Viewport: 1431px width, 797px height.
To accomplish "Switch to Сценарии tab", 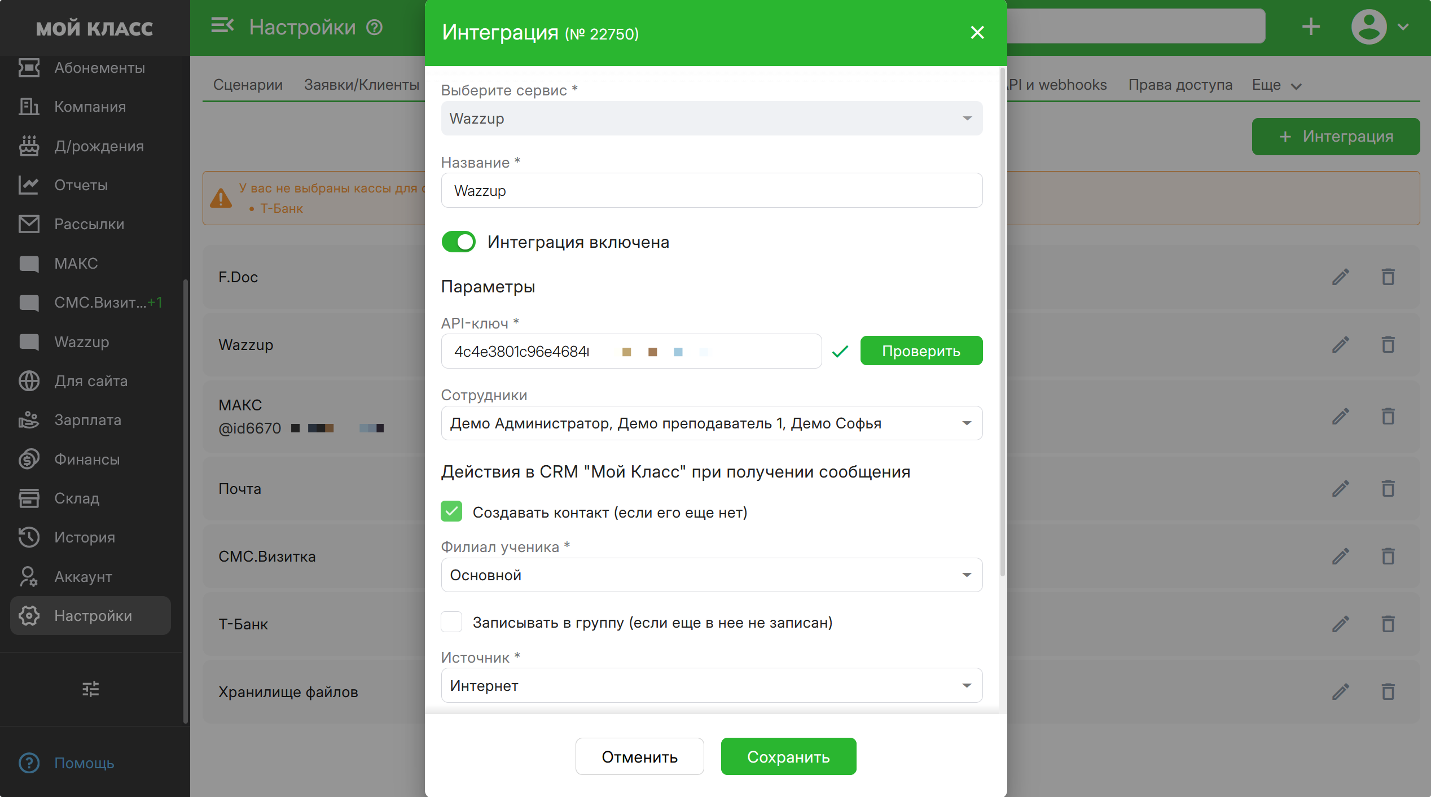I will point(248,85).
